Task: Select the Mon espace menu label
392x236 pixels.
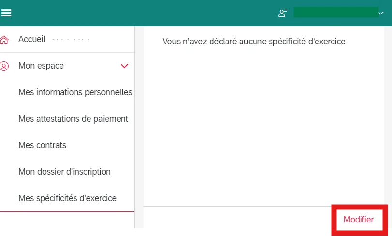Action: click(x=41, y=66)
